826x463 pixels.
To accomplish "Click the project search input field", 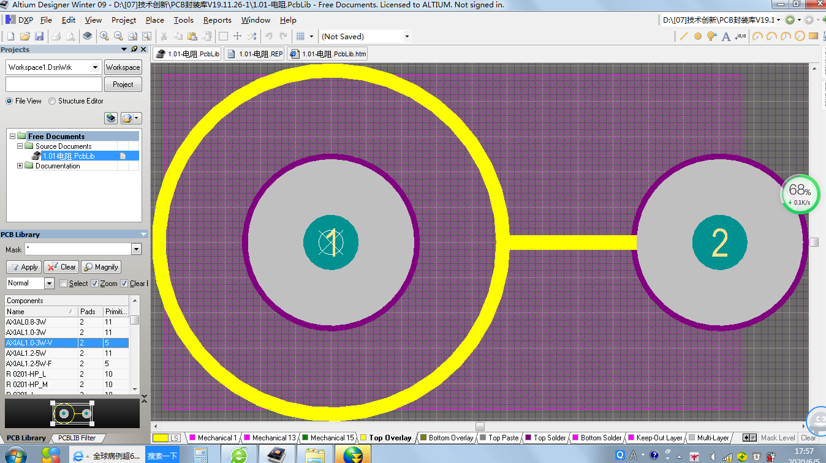I will click(54, 85).
